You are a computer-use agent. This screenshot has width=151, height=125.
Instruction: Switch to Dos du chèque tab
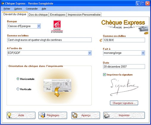coord(38,15)
